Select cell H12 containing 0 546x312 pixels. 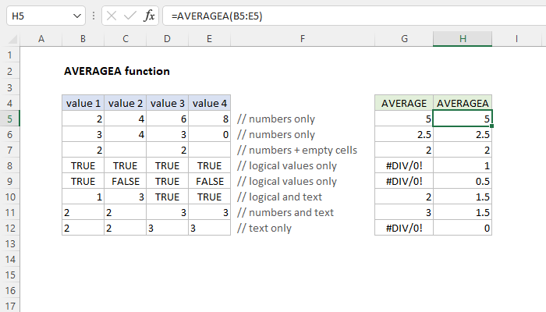click(463, 228)
